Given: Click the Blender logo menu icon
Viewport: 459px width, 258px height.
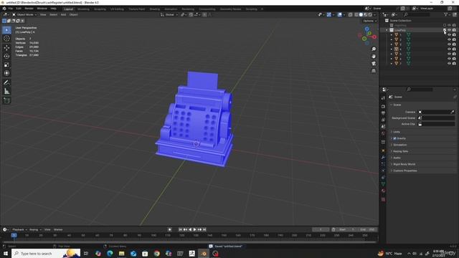Looking at the screenshot, I should coord(4,9).
